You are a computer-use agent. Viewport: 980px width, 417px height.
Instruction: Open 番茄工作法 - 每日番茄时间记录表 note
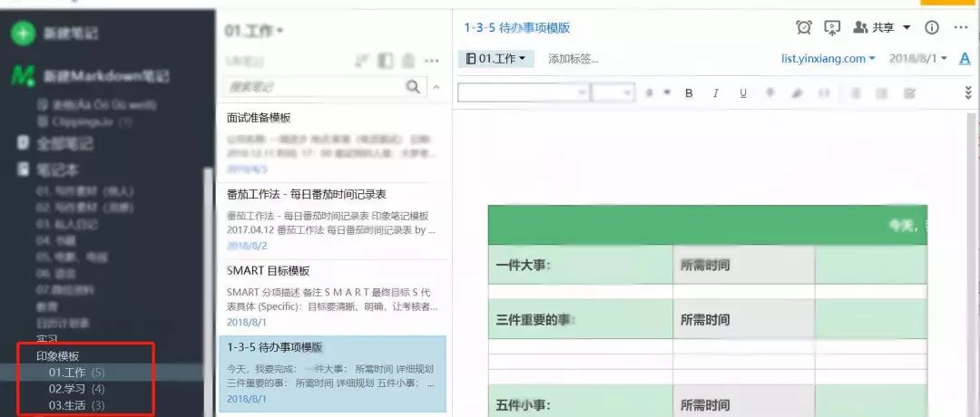coord(332,219)
